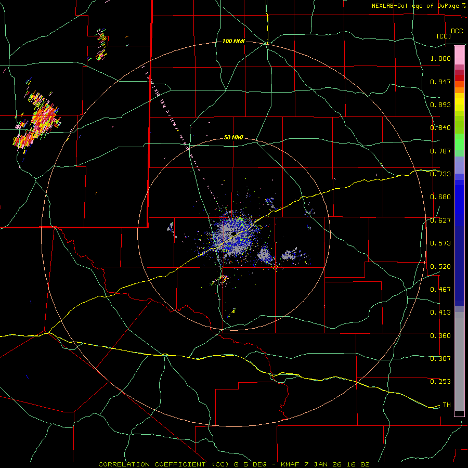Click the 0.413 scale value
The width and height of the screenshot is (468, 468).
(440, 313)
